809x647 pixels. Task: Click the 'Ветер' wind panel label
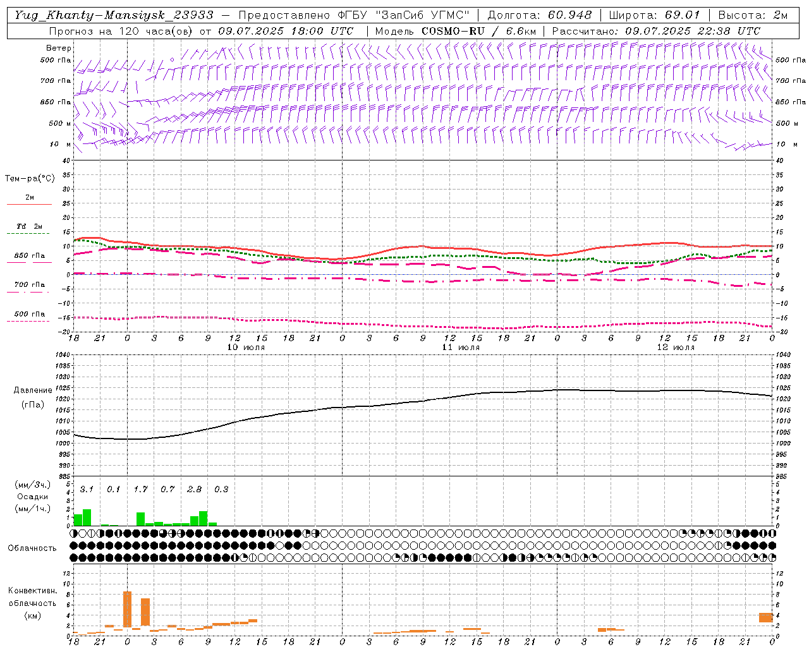(x=59, y=48)
